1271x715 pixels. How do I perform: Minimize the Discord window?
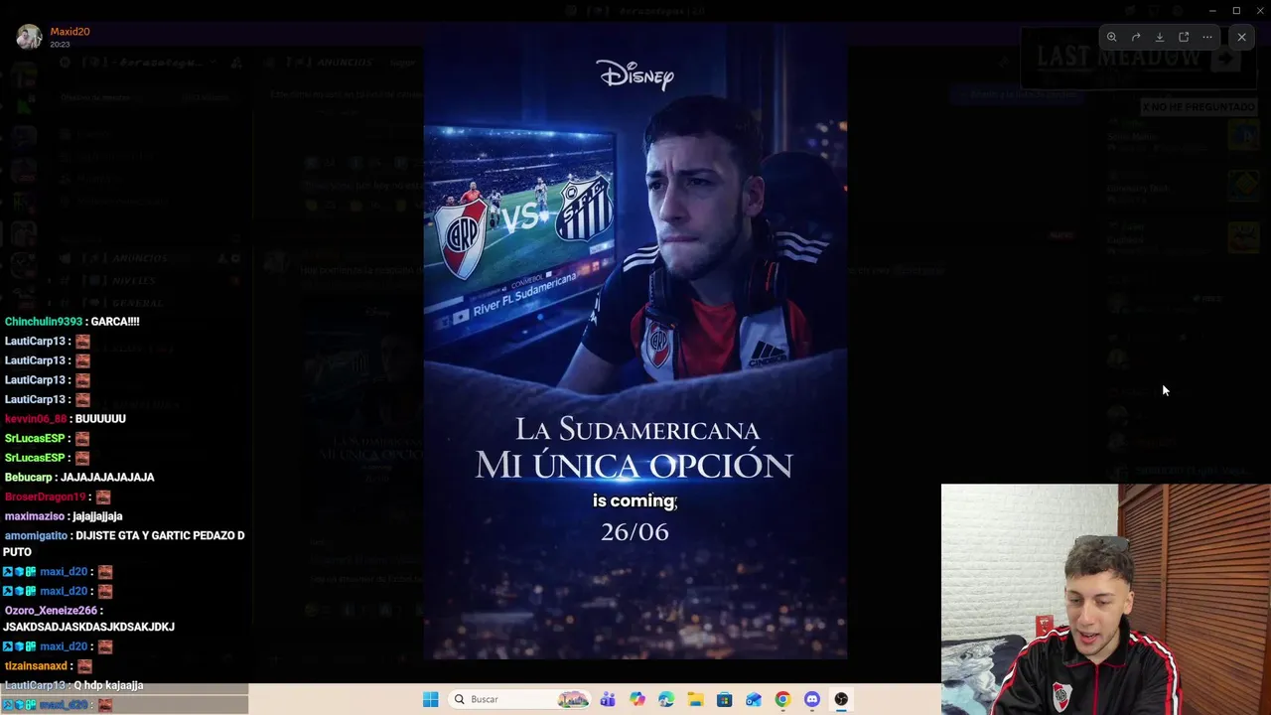click(x=1212, y=11)
